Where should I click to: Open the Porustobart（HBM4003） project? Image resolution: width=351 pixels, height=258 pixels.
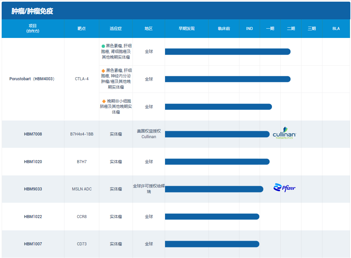[32, 79]
